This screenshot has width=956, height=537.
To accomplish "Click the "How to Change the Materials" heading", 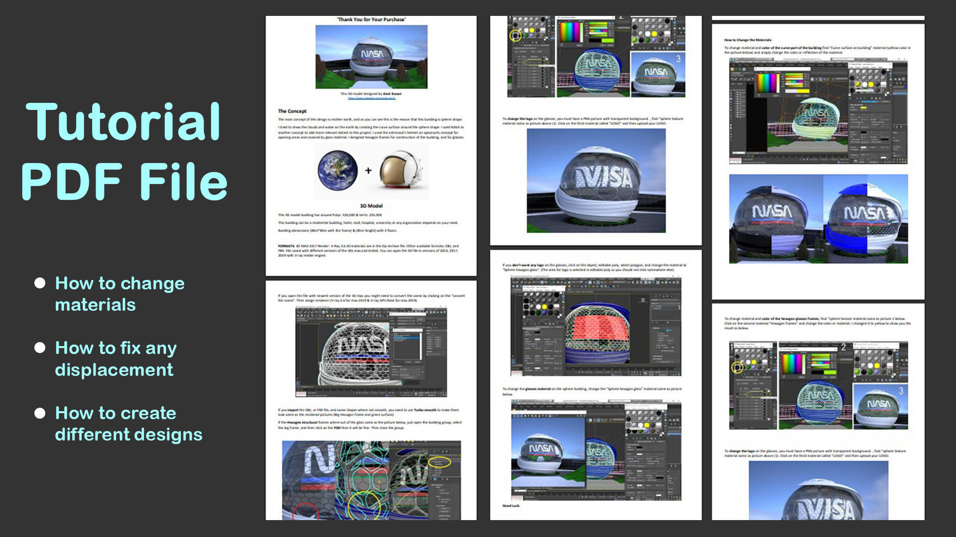I will click(x=748, y=40).
